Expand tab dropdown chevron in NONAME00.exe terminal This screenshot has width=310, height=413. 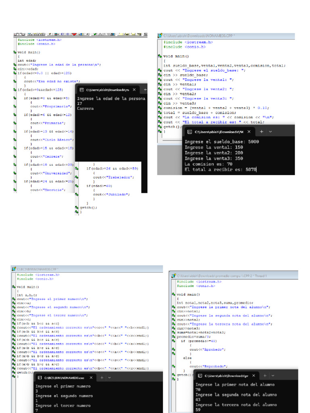point(109,378)
